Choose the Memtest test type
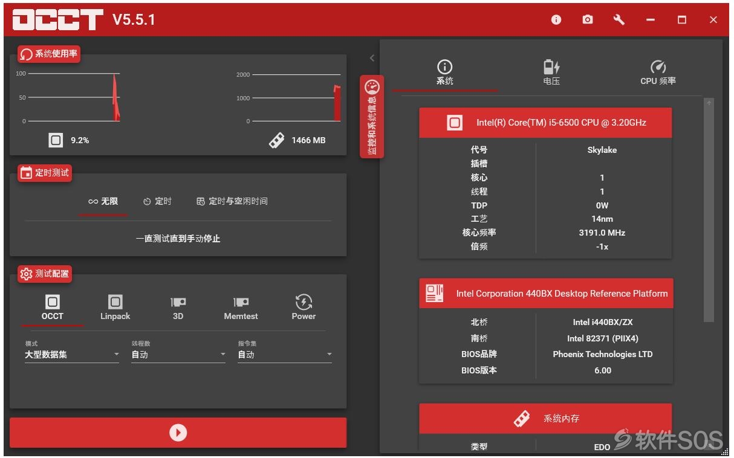Viewport: 734px width, 458px height. pos(241,308)
